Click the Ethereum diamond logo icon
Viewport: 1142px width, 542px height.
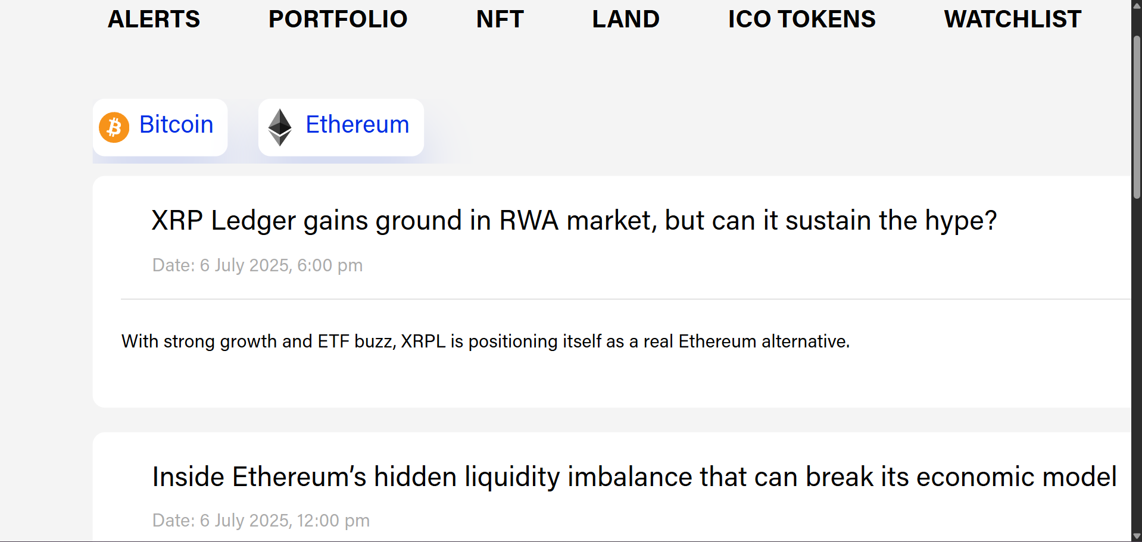[x=280, y=127]
